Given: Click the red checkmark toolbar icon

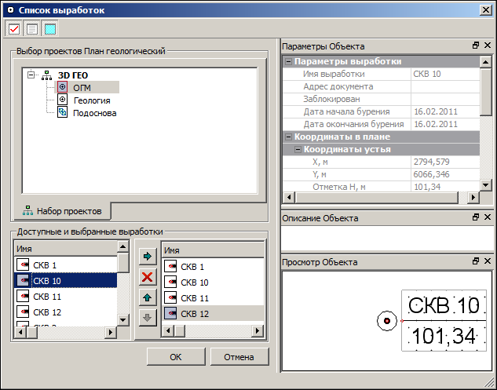Looking at the screenshot, I should click(14, 29).
